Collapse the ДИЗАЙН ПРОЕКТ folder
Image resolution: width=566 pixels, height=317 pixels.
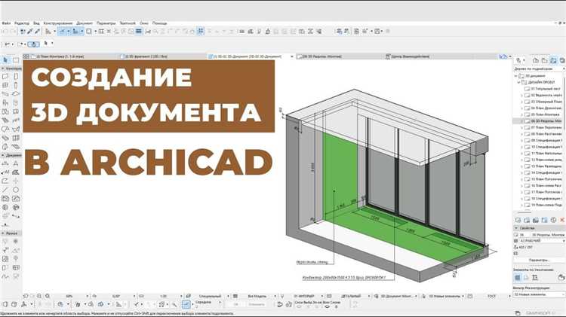coord(518,82)
